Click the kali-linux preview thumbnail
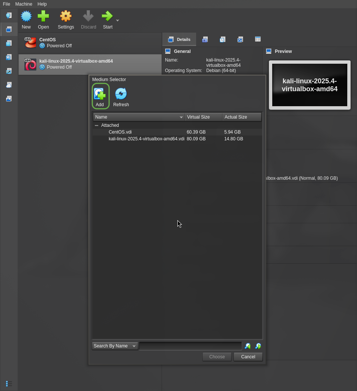 [x=310, y=85]
